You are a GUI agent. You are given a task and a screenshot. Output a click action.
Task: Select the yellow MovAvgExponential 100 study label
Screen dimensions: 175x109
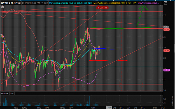112,3
